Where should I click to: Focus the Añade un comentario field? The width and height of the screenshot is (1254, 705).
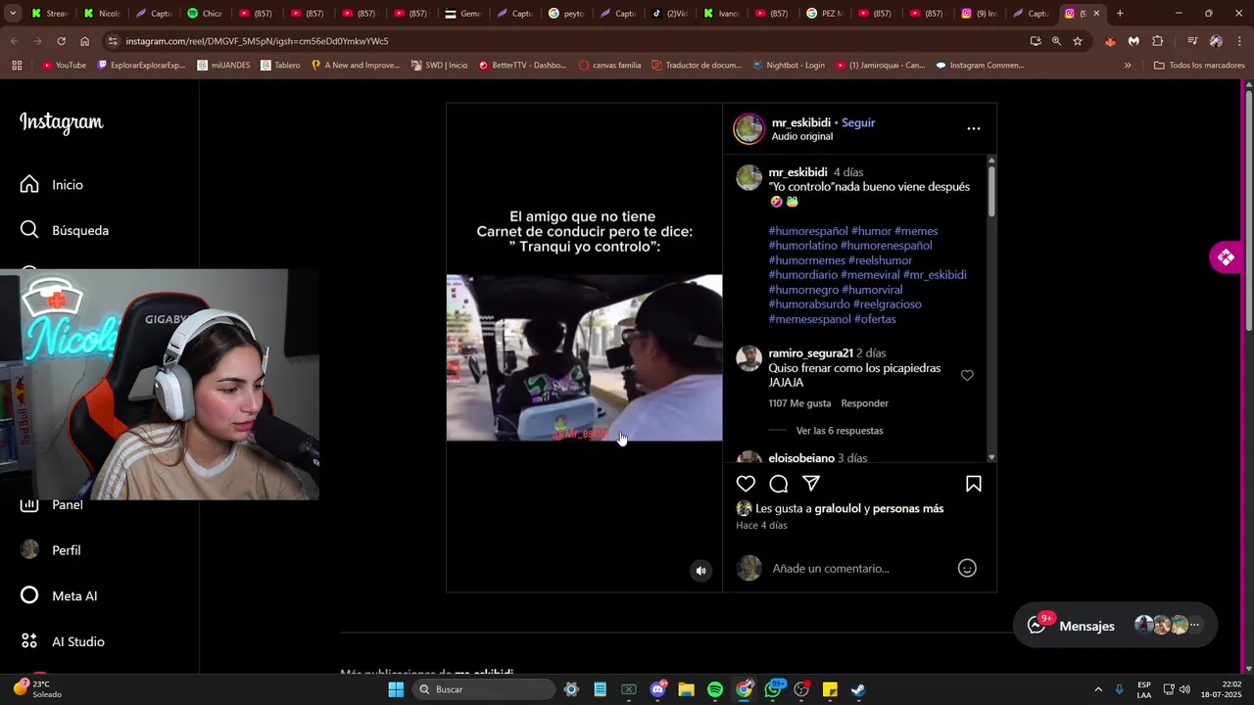click(860, 568)
